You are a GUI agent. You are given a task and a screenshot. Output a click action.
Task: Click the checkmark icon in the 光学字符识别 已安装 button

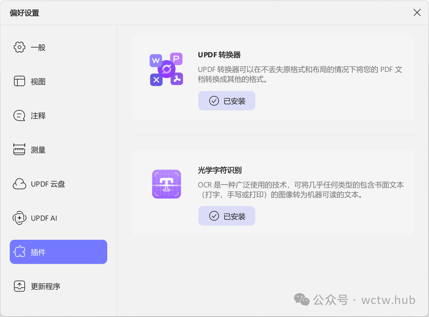pyautogui.click(x=214, y=216)
